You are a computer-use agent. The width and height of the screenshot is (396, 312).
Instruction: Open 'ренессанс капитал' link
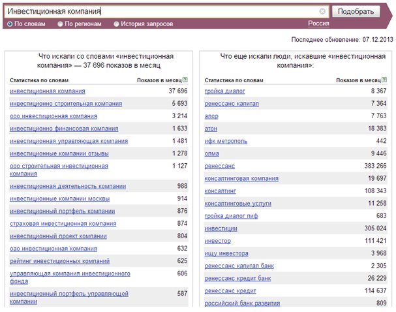coord(232,104)
